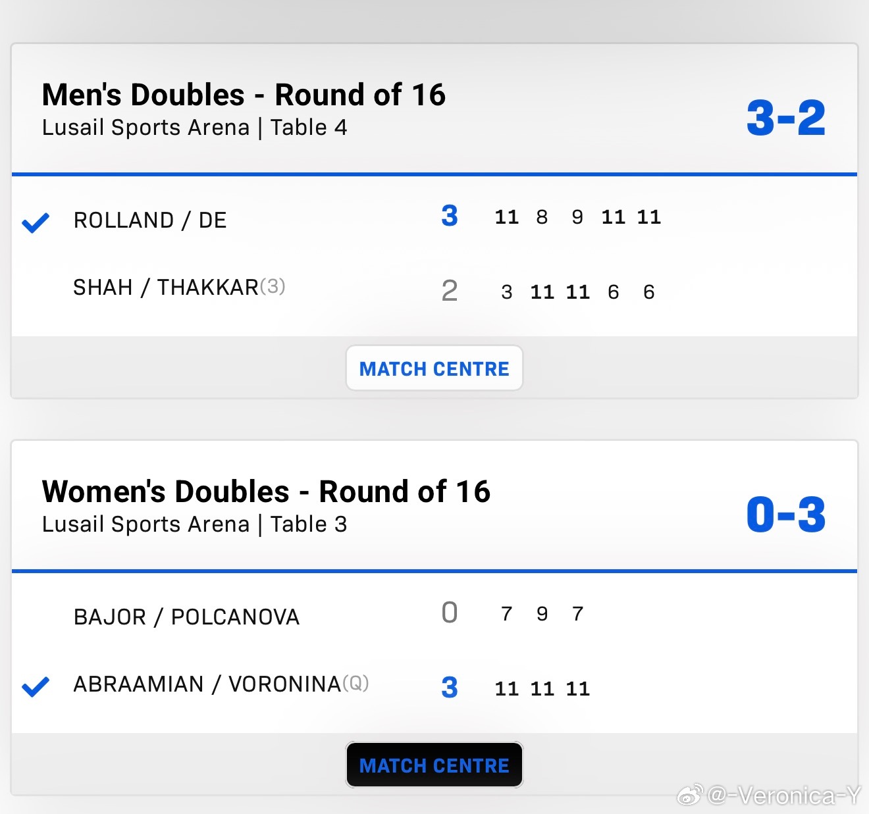
Task: Click the 3-2 final score
Action: (x=785, y=118)
